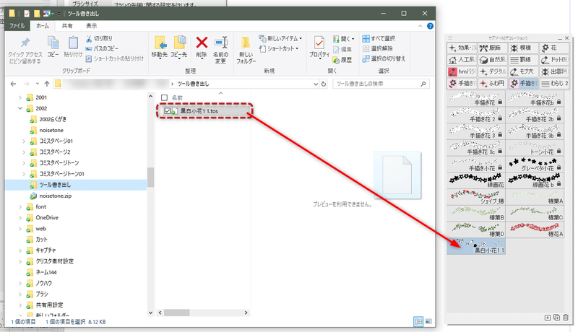Select ふわ円 sub tool group
The image size is (578, 332).
click(492, 84)
